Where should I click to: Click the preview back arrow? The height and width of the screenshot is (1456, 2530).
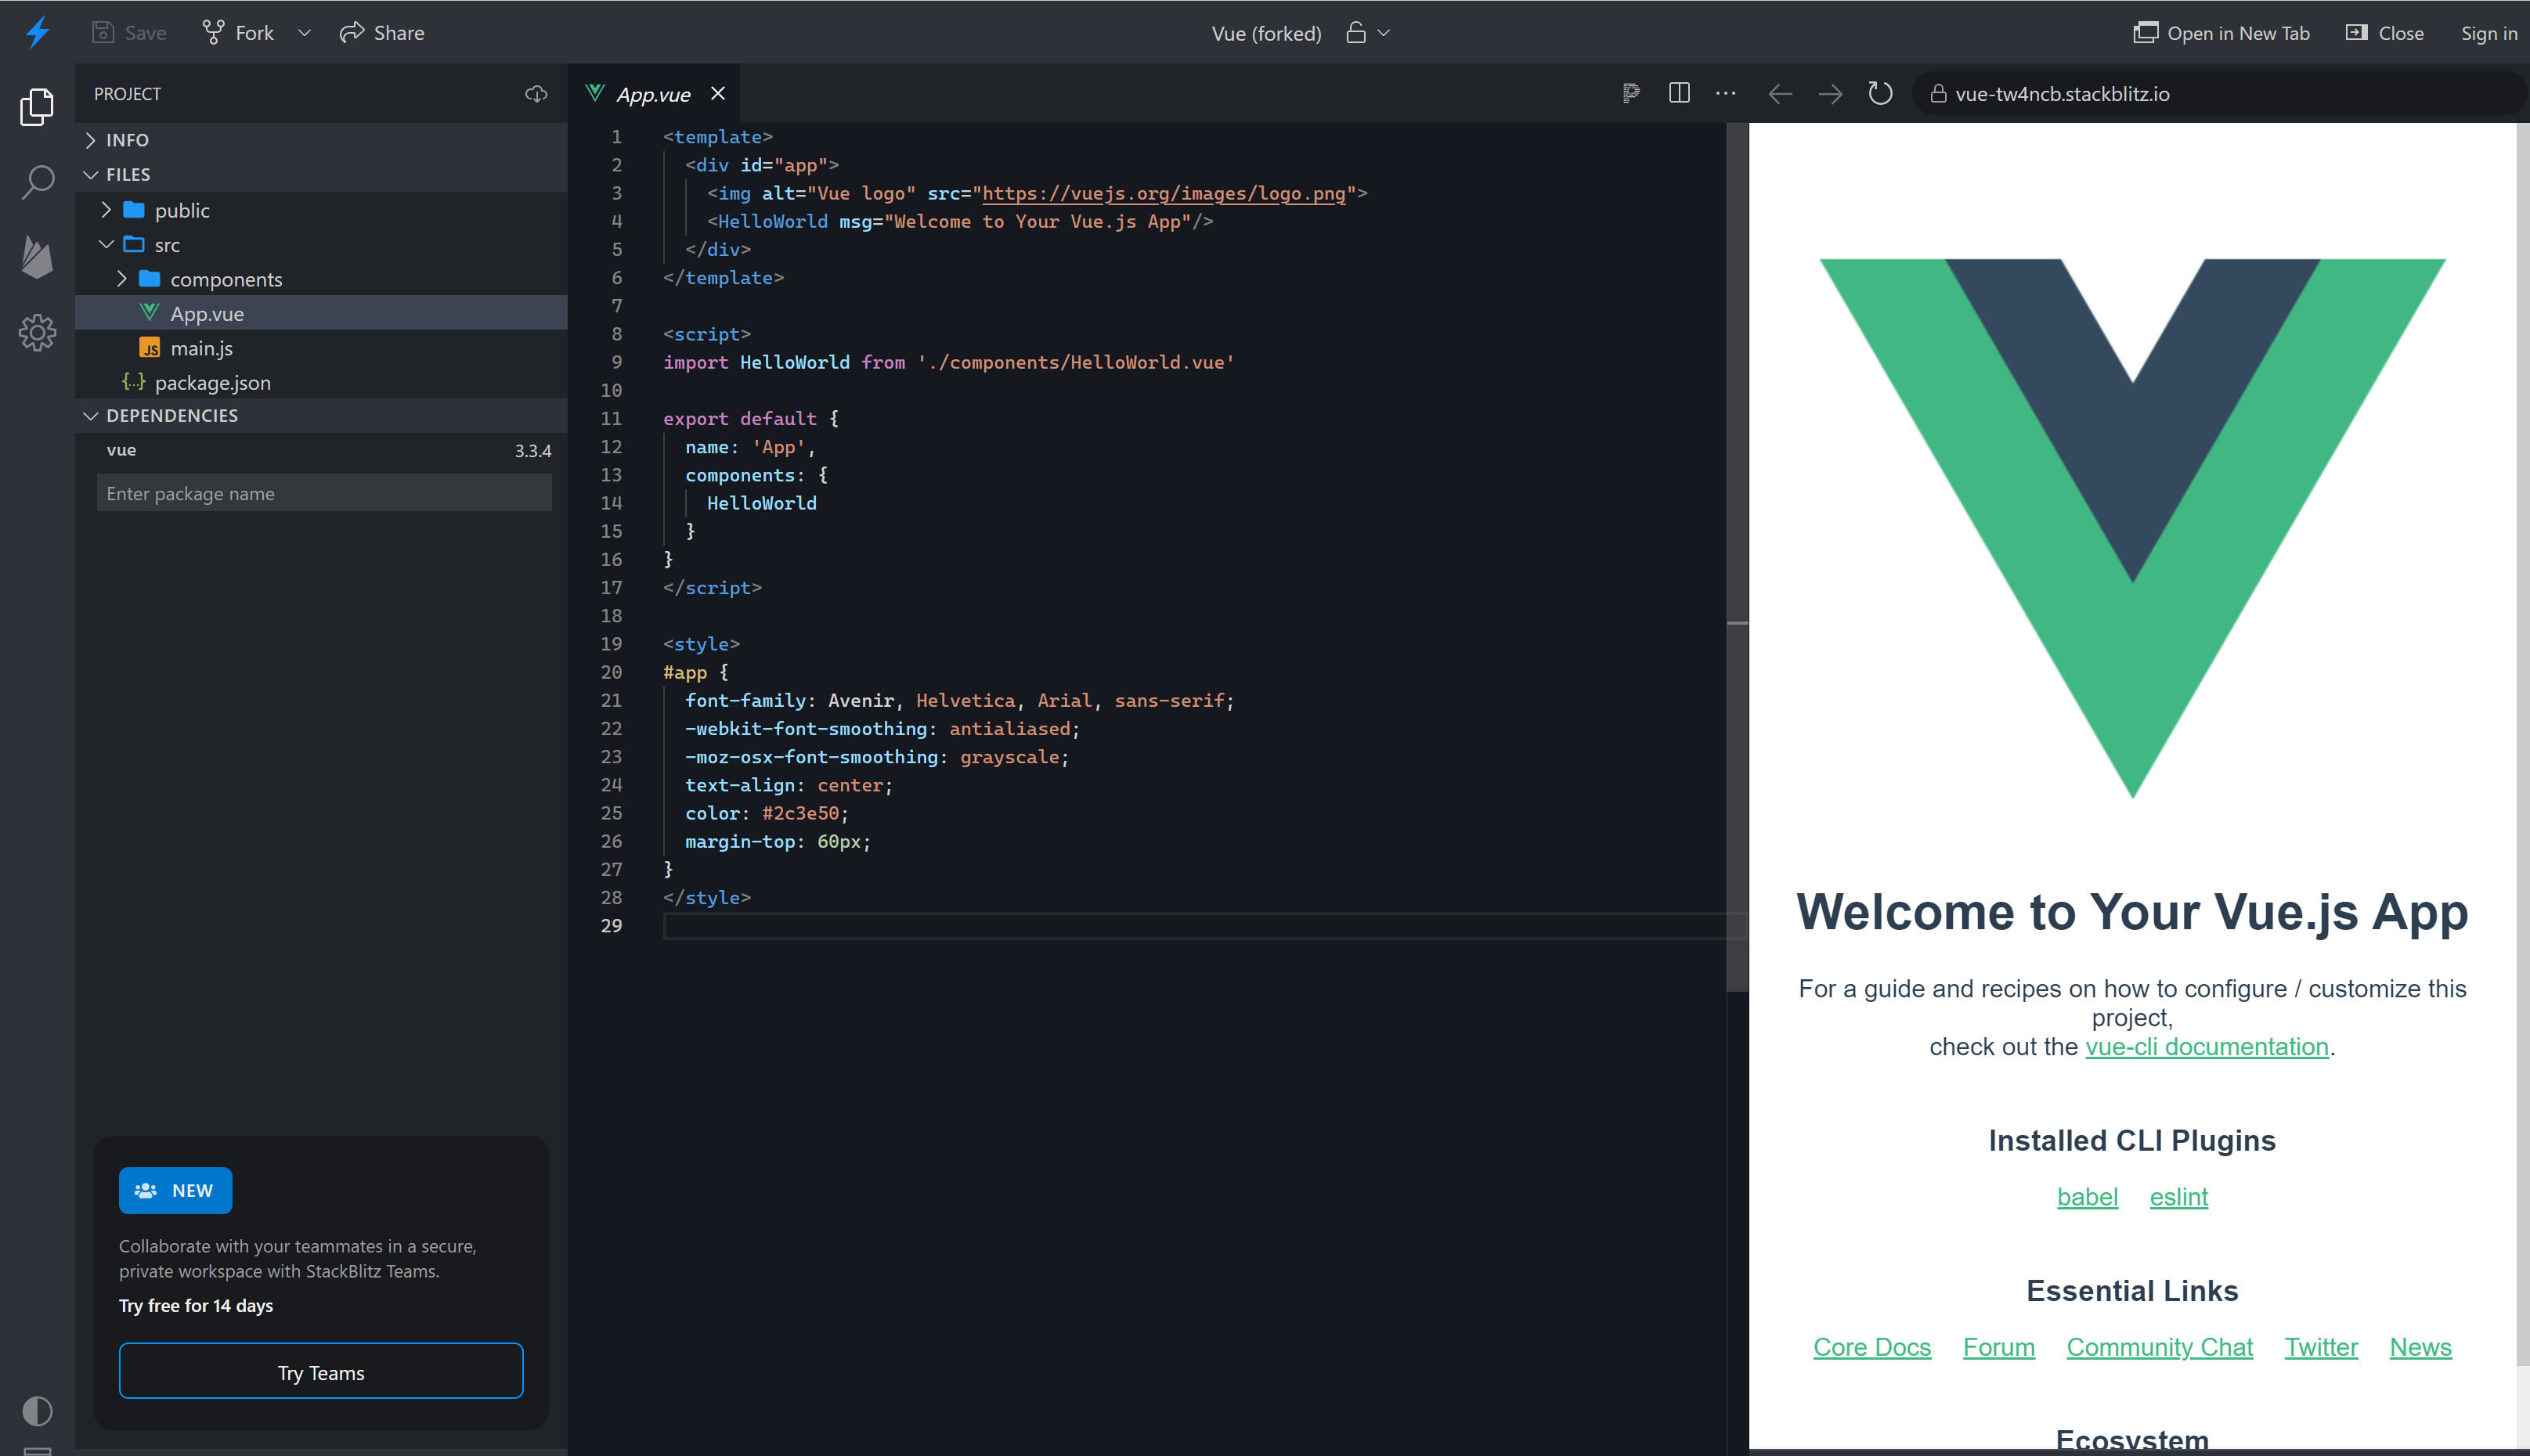pyautogui.click(x=1780, y=94)
